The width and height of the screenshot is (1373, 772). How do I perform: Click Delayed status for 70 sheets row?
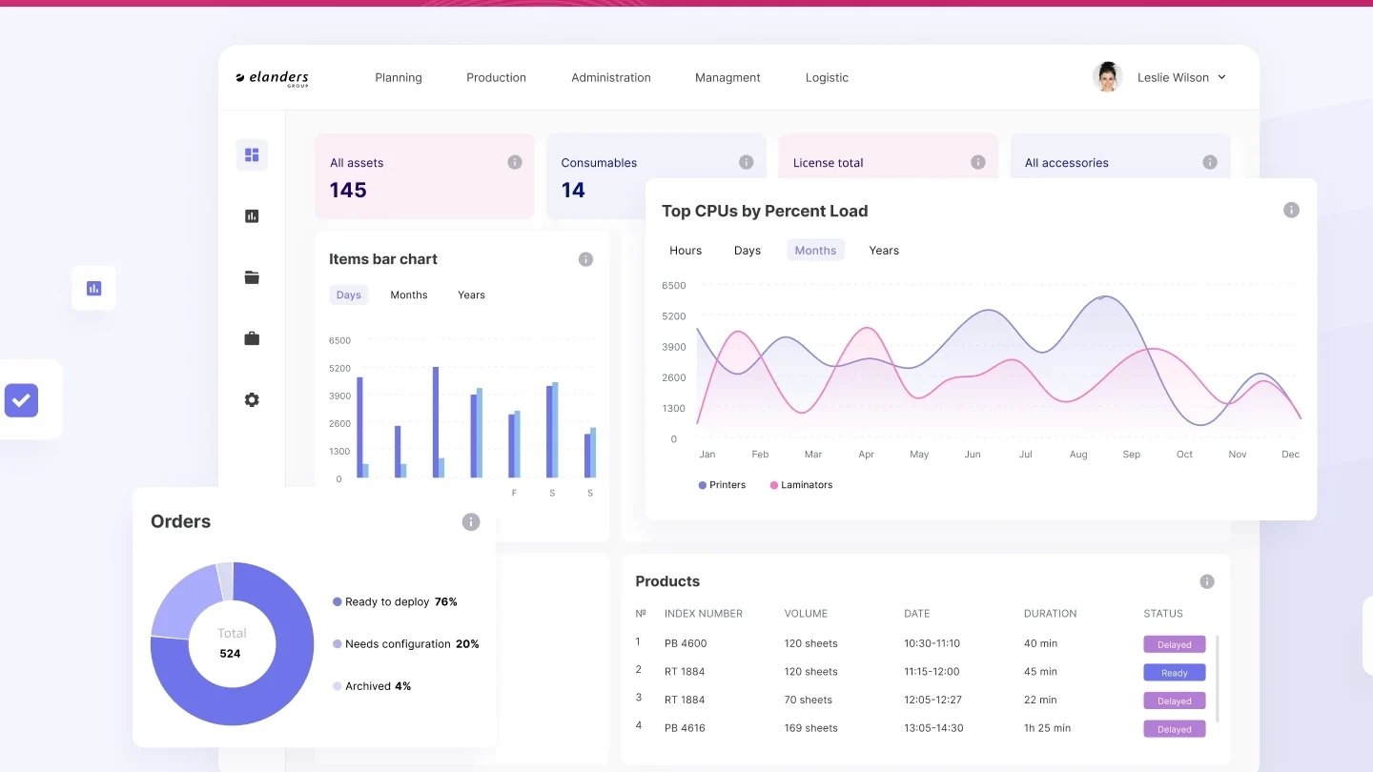click(1175, 701)
